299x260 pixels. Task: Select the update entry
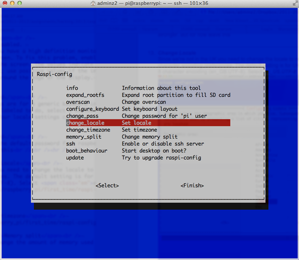pyautogui.click(x=75, y=158)
